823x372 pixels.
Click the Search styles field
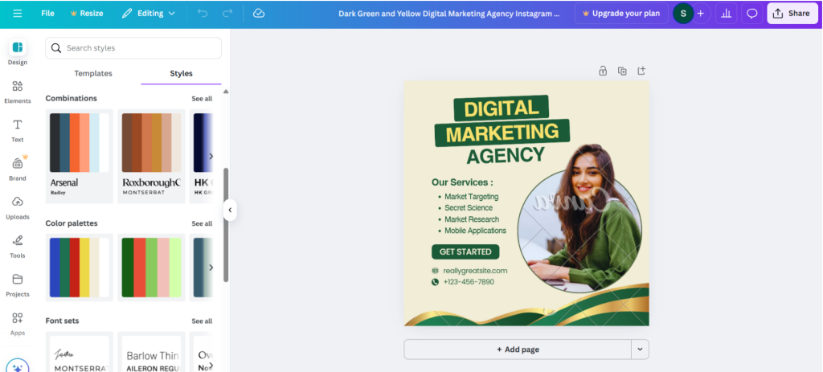[133, 47]
